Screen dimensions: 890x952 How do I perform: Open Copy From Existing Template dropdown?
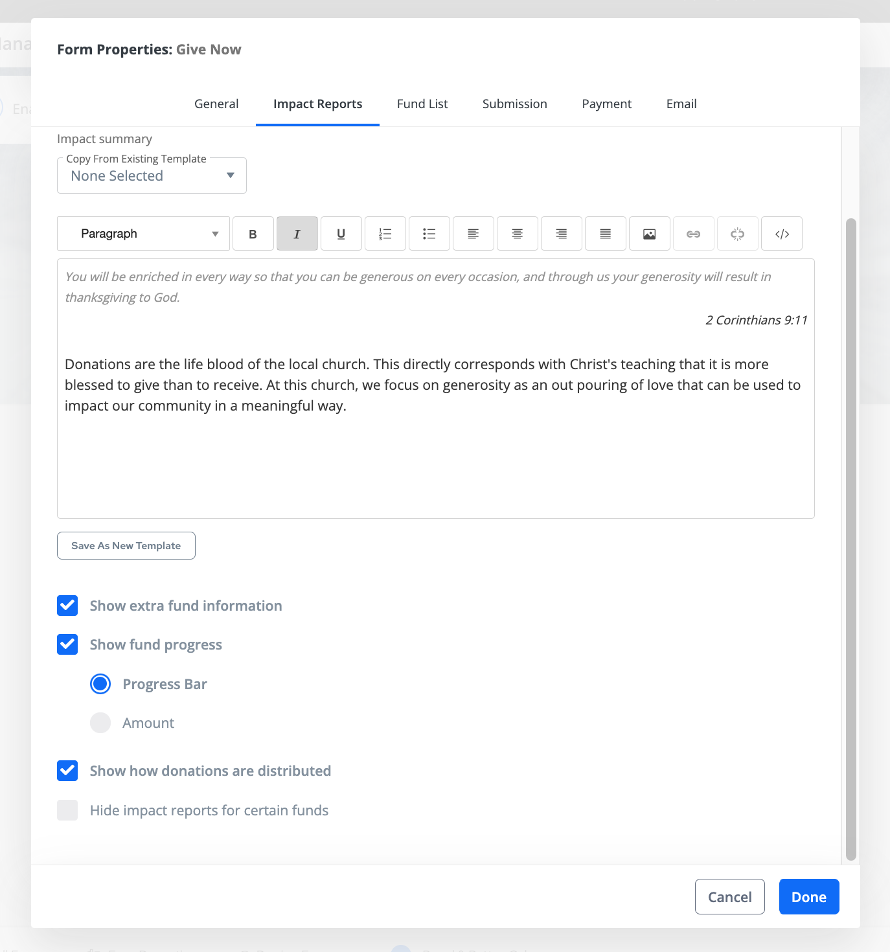pos(152,176)
